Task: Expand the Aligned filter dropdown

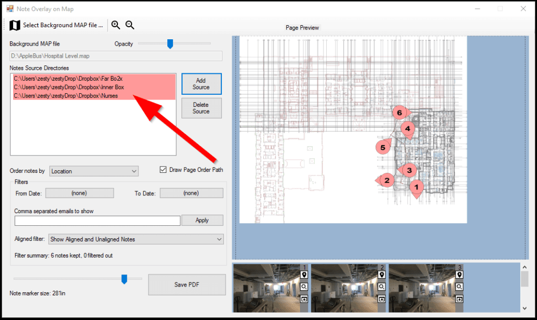Action: pyautogui.click(x=136, y=239)
